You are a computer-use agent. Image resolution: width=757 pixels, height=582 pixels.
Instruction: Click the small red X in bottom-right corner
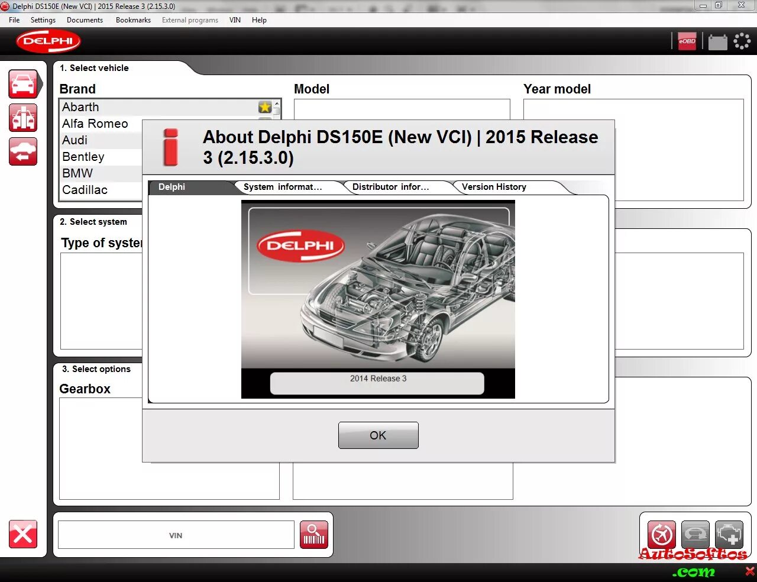tap(750, 571)
